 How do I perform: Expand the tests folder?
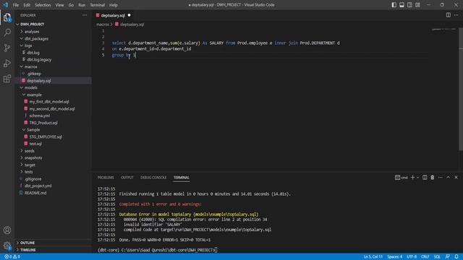click(29, 172)
